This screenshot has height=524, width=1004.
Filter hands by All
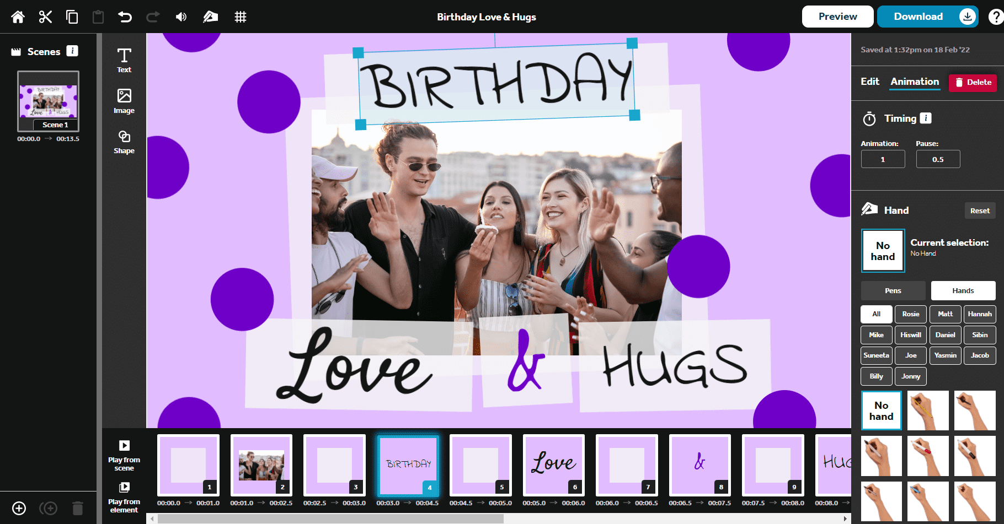[x=876, y=314]
